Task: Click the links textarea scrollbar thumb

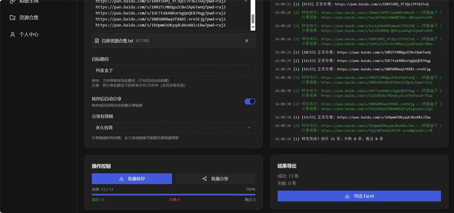Action: 253,19
